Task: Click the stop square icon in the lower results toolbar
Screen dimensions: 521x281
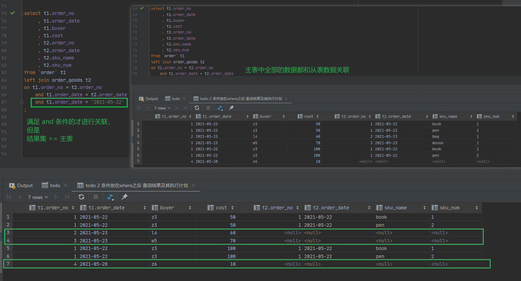Action: pyautogui.click(x=96, y=197)
